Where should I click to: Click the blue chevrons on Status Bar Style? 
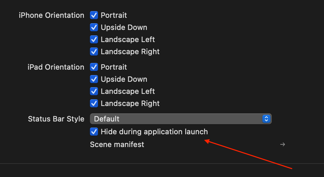[266, 119]
